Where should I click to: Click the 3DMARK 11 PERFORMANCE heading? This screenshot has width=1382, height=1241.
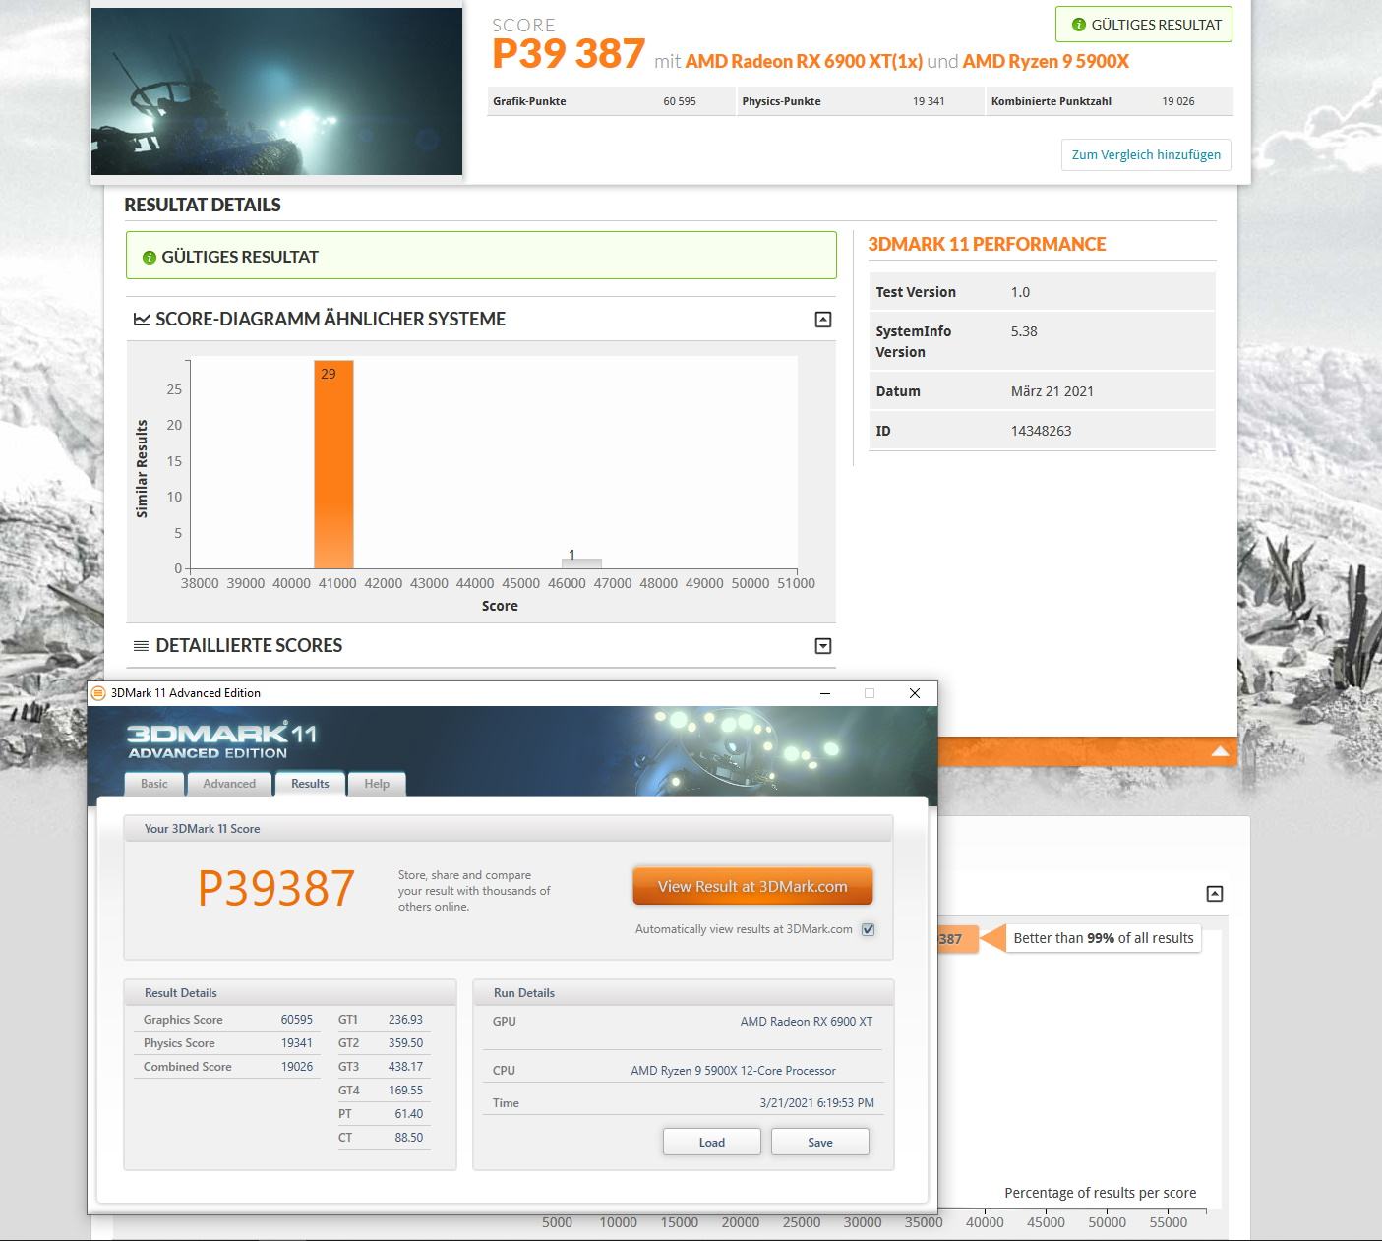(987, 244)
